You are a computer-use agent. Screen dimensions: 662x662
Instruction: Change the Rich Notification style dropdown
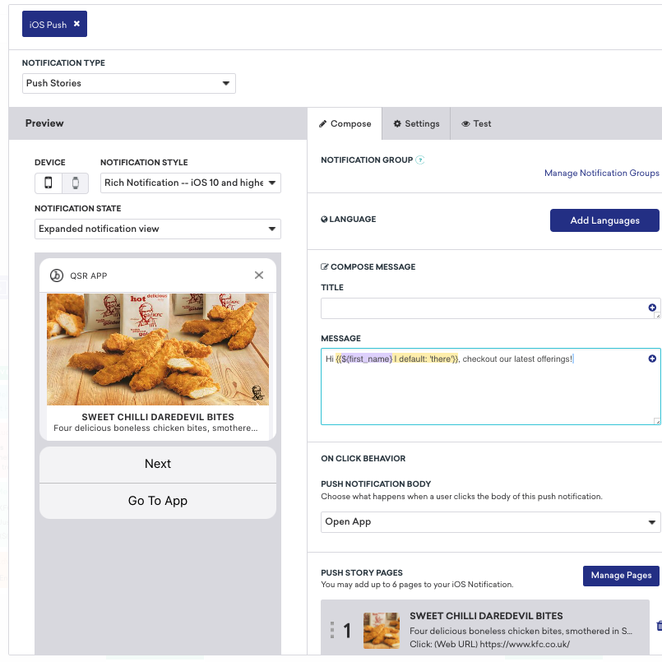pyautogui.click(x=190, y=183)
